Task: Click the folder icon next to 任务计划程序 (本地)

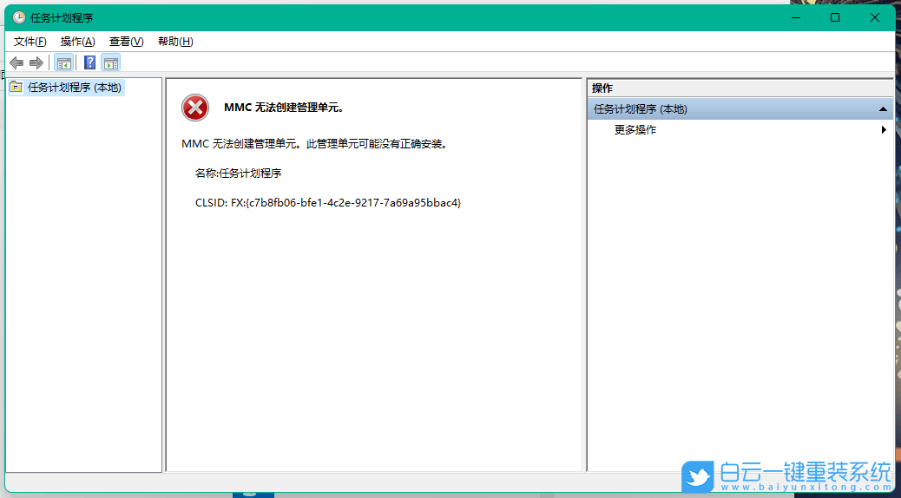Action: pyautogui.click(x=16, y=88)
